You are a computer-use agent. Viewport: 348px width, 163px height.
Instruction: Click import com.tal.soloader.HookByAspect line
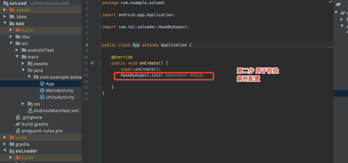(146, 27)
